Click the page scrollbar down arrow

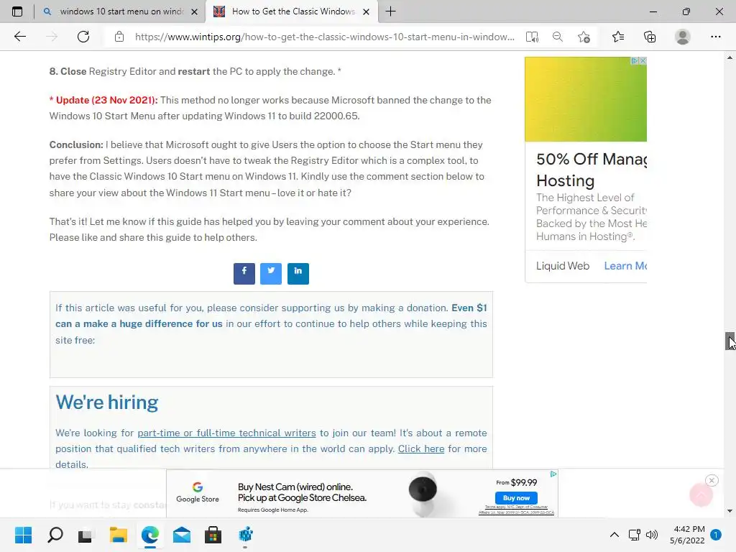point(730,511)
